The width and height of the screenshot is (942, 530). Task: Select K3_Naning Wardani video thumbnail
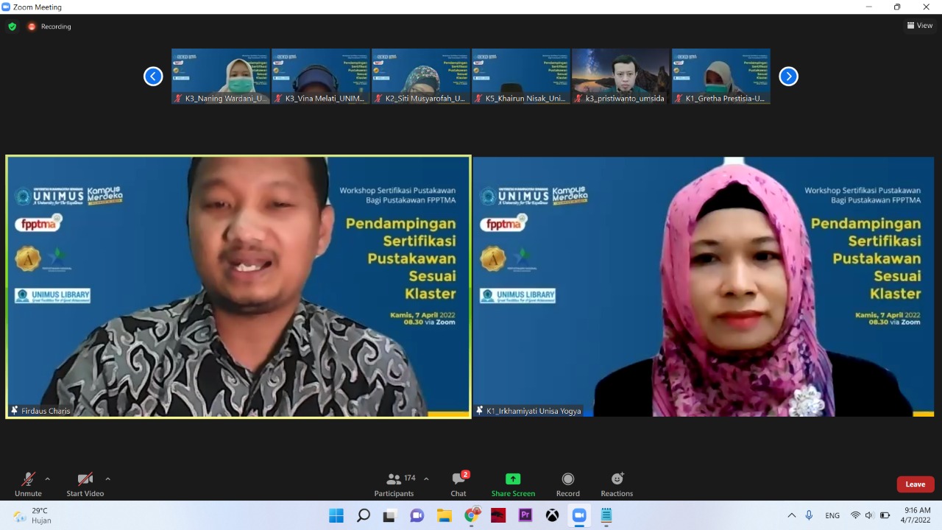[x=221, y=76]
